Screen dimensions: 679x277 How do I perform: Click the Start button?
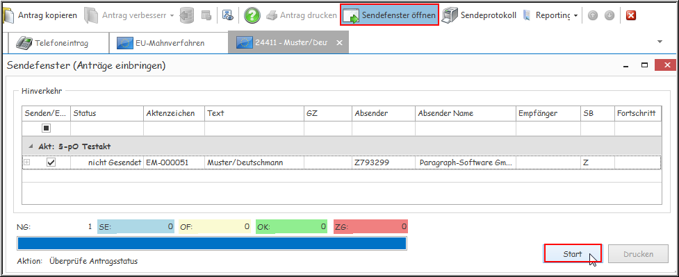click(x=573, y=254)
